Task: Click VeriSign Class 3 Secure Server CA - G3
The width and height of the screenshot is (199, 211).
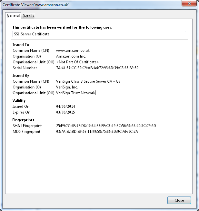Action: (x=88, y=81)
